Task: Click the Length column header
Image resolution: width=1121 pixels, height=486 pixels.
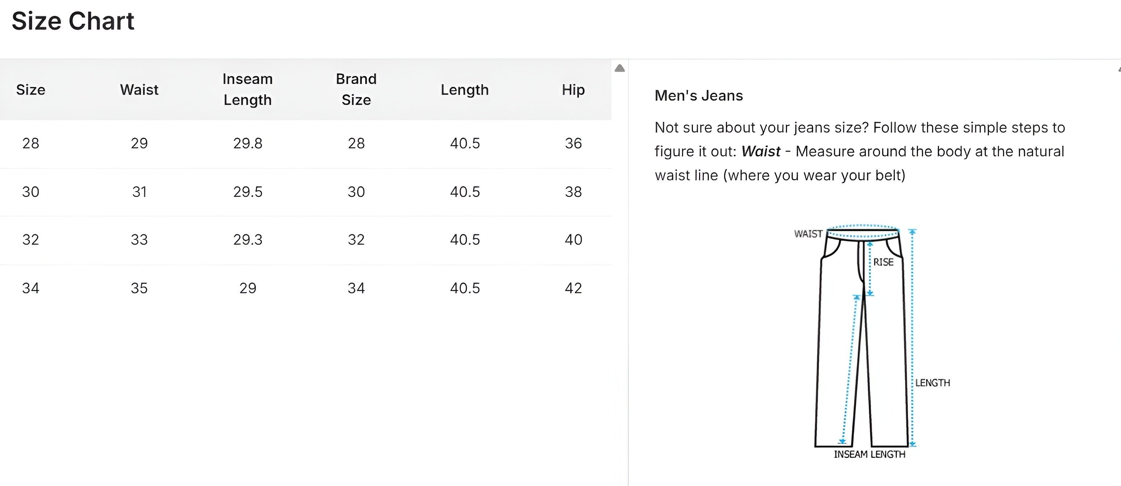Action: [x=465, y=90]
